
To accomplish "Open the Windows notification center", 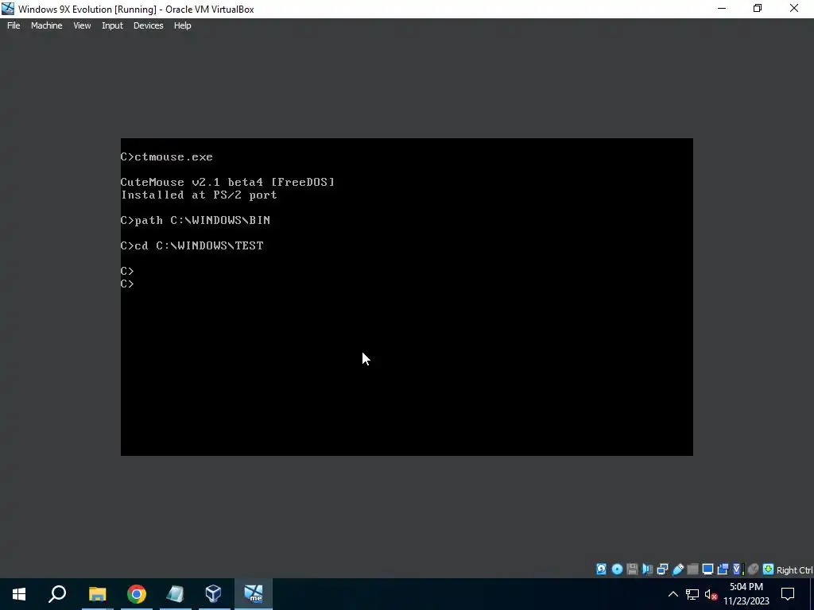I will coord(788,594).
